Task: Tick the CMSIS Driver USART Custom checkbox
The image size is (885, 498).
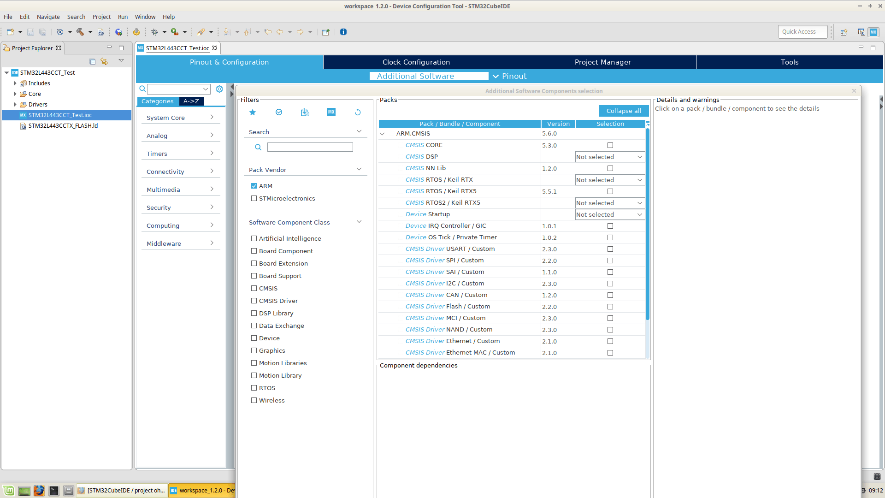Action: [x=610, y=249]
